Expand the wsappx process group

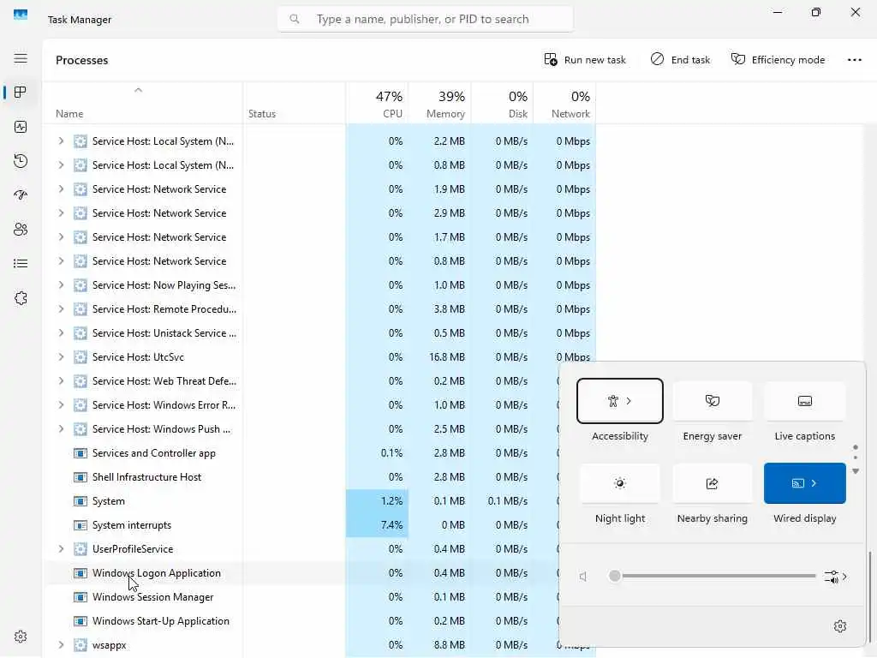coord(61,645)
